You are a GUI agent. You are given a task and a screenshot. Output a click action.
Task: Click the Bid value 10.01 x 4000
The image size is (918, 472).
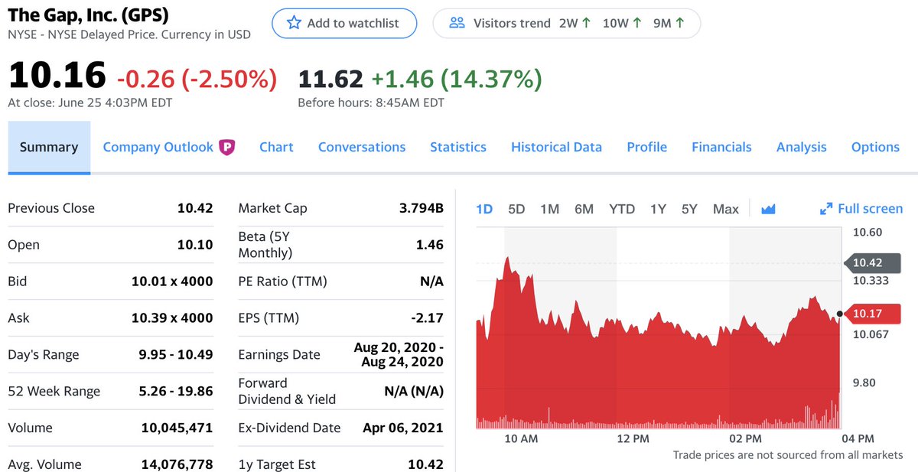pyautogui.click(x=172, y=282)
